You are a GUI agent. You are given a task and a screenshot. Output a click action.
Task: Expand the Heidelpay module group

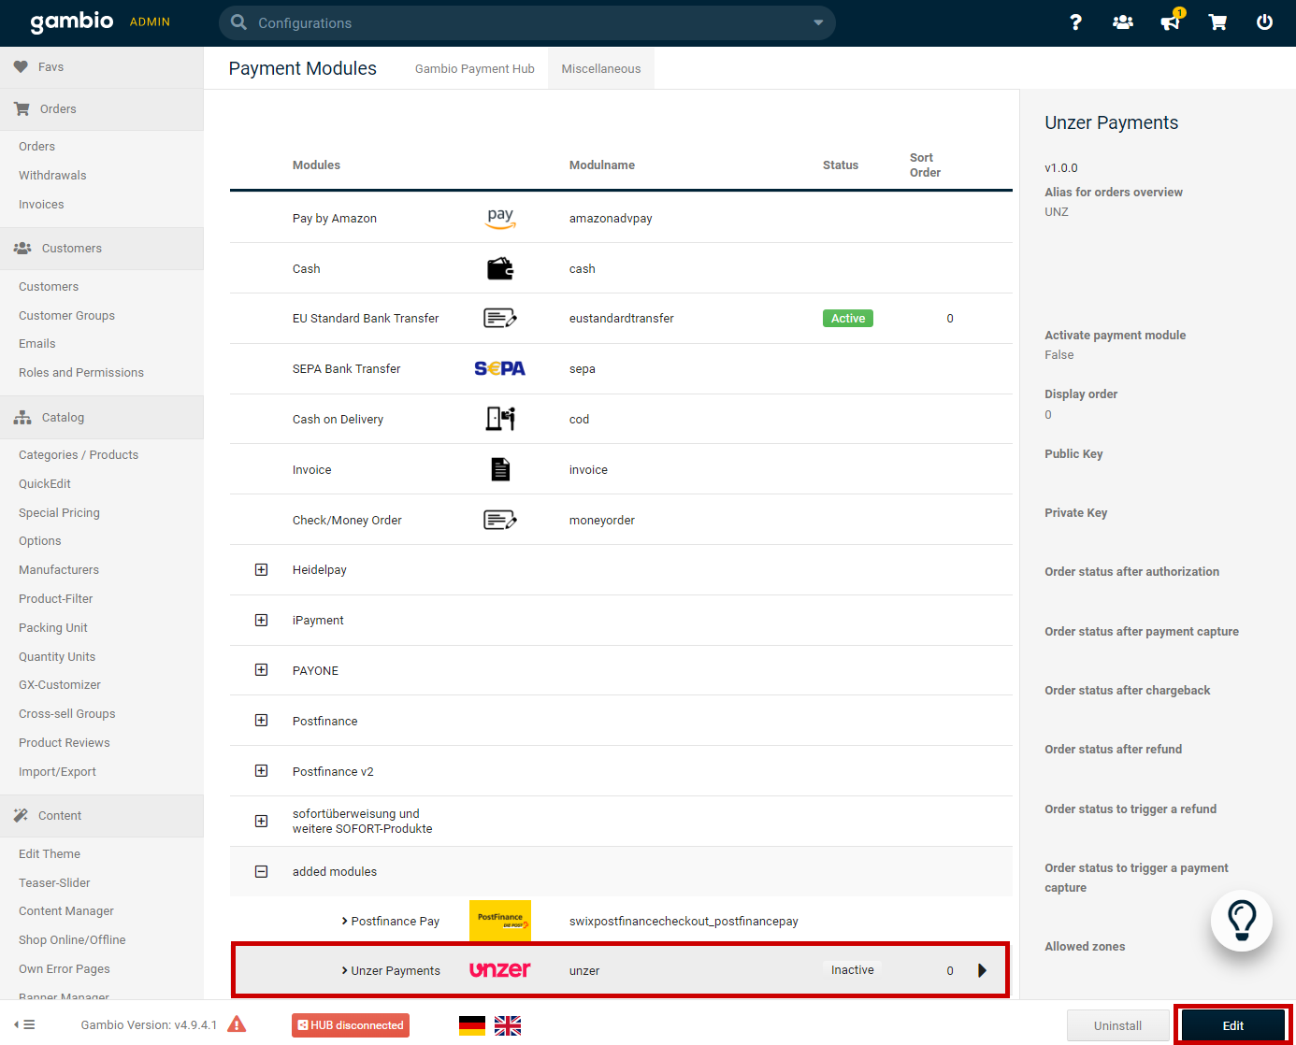click(262, 570)
